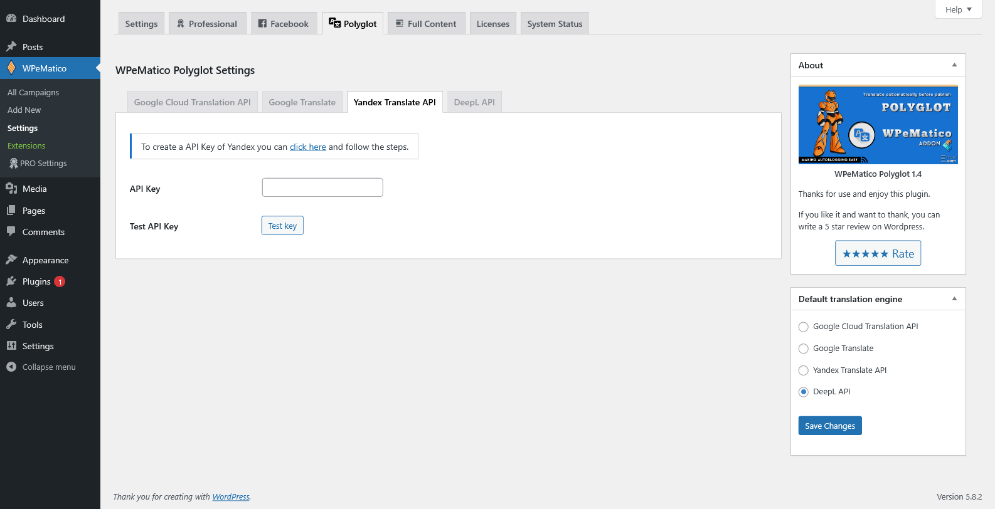This screenshot has height=509, width=995.
Task: Collapse the Default translation engine panel
Action: 954,299
